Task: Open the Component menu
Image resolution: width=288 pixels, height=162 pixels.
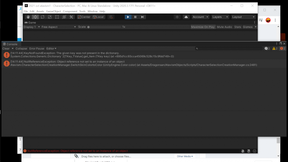Action: coord(70,12)
